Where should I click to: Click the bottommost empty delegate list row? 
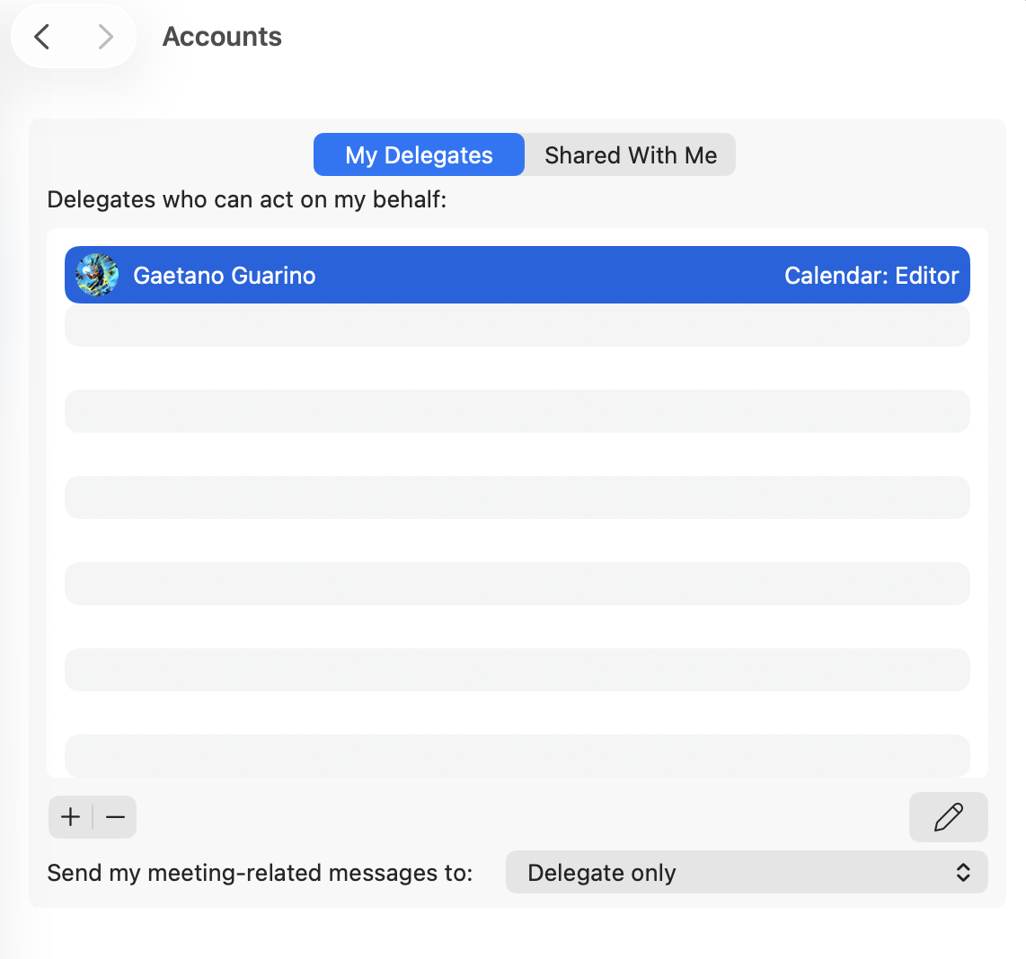(x=517, y=755)
